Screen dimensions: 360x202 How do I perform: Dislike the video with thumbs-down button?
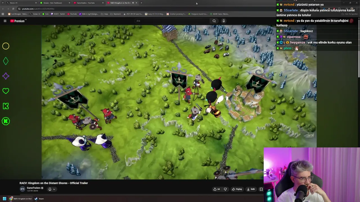(225, 189)
